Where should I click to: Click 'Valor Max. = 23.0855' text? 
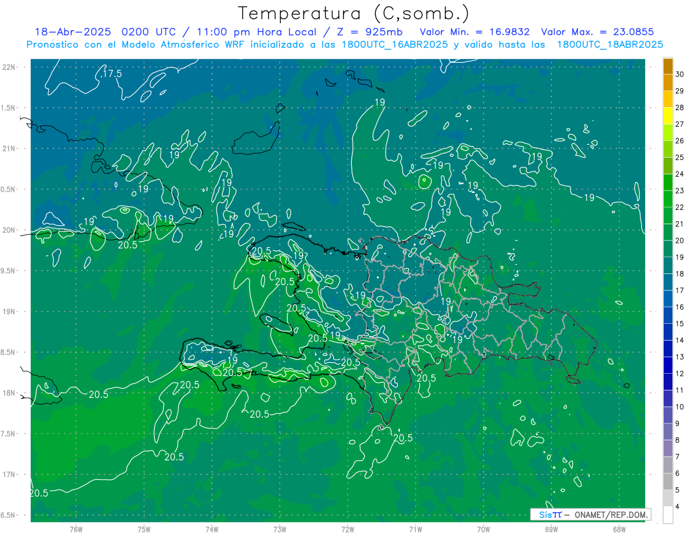(597, 32)
